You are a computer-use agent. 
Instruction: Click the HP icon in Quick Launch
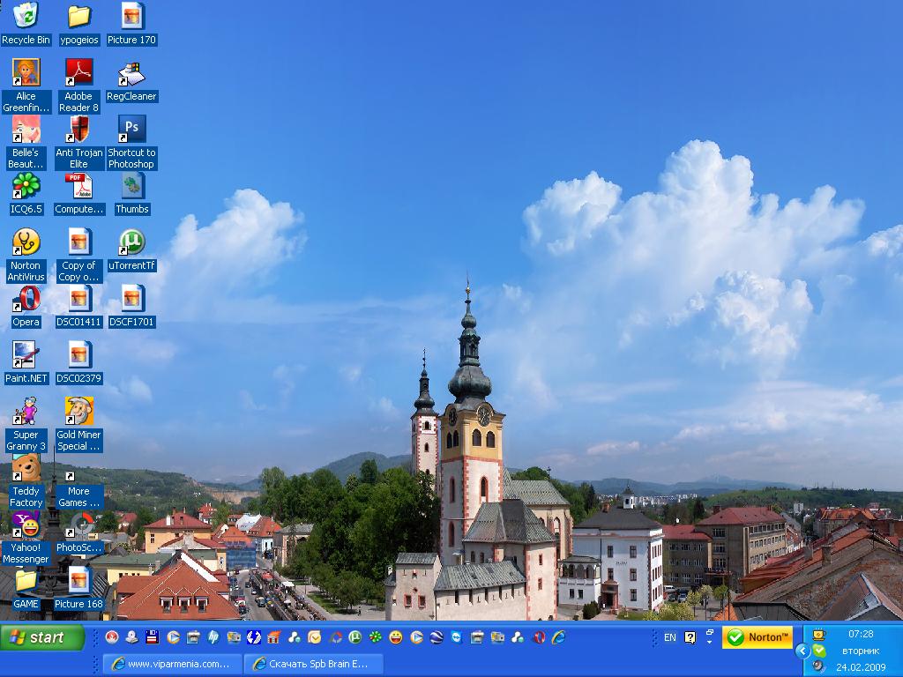point(213,636)
